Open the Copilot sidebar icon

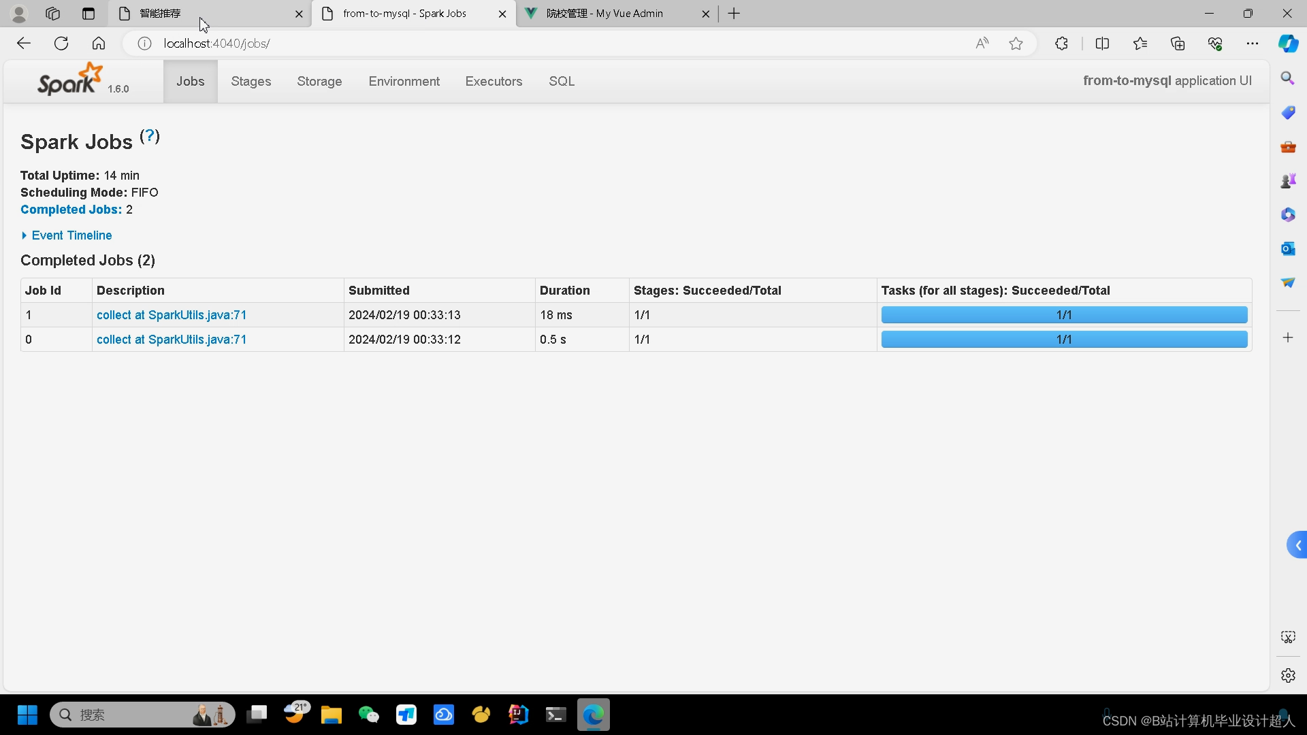1288,44
